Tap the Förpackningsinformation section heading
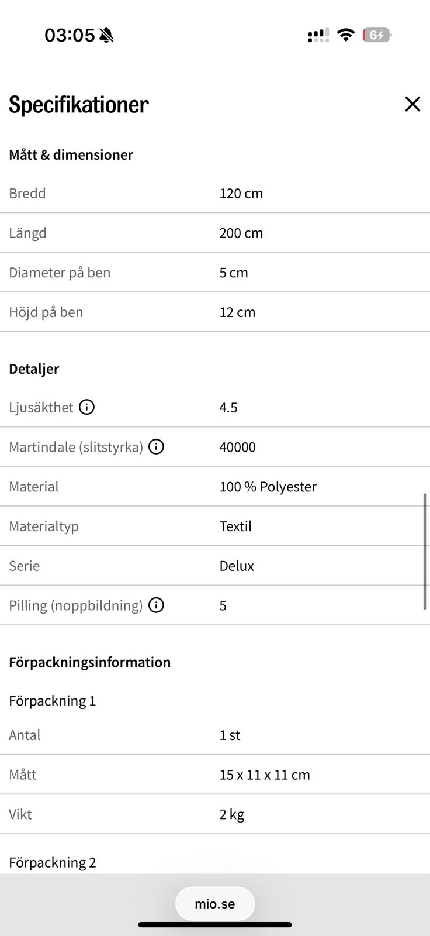Viewport: 430px width, 936px height. coord(90,662)
